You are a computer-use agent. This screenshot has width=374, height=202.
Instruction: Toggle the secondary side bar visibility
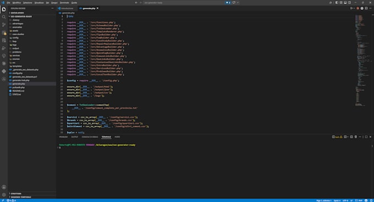pyautogui.click(x=349, y=3)
